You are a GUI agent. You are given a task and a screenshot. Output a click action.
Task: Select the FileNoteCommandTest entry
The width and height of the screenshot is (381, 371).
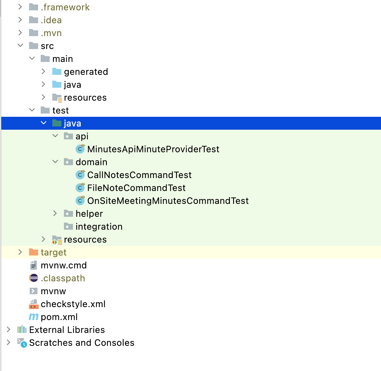pyautogui.click(x=136, y=188)
